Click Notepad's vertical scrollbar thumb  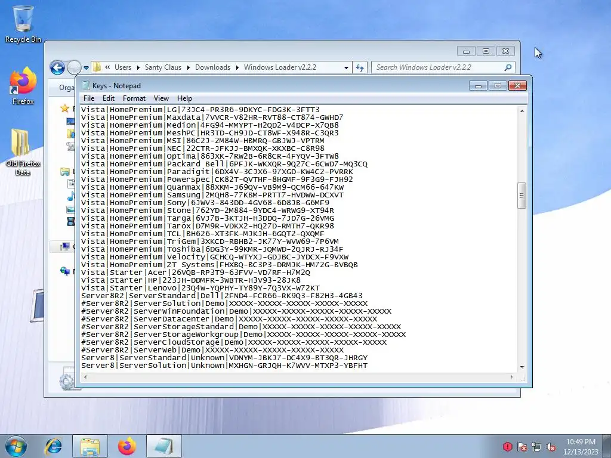(x=521, y=196)
